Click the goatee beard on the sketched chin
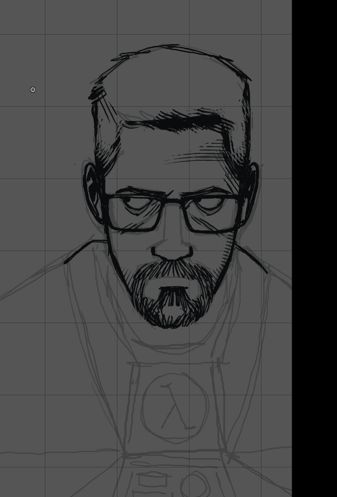 click(x=172, y=294)
